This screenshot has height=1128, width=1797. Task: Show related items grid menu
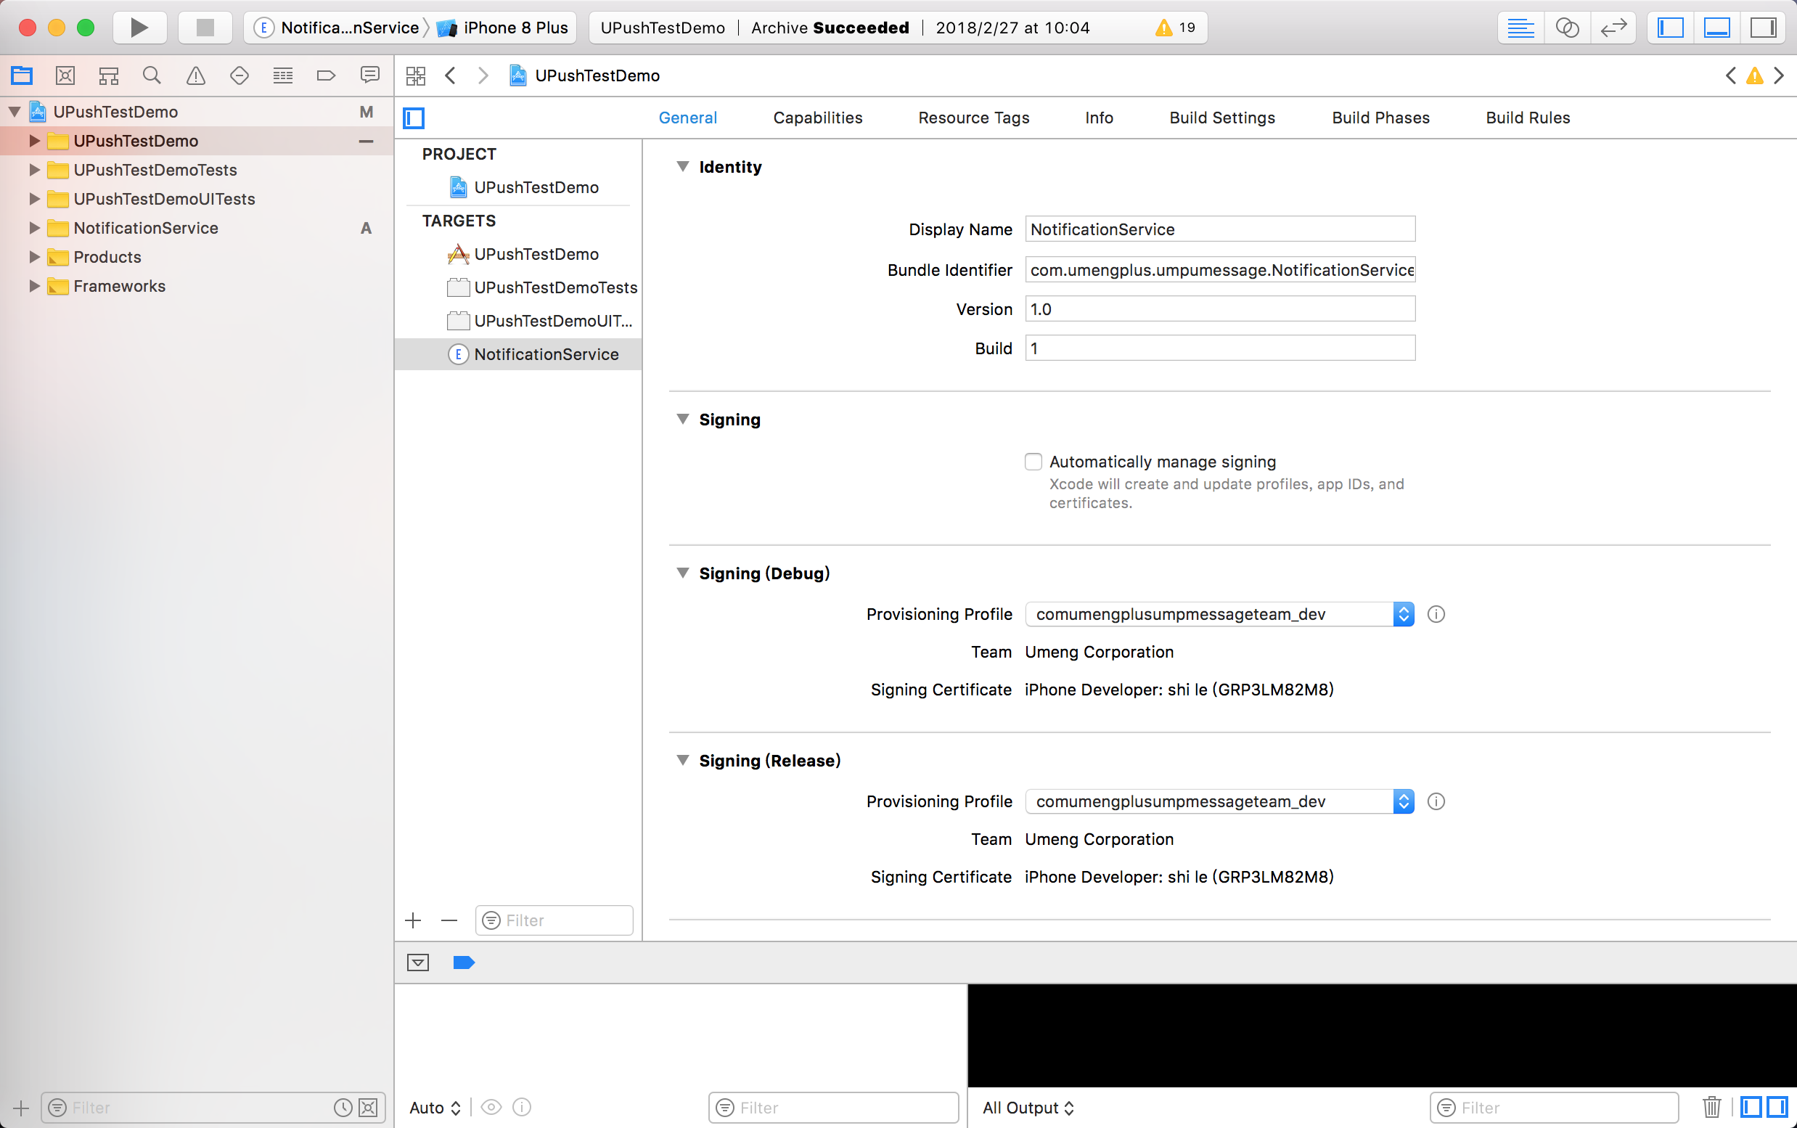[415, 75]
